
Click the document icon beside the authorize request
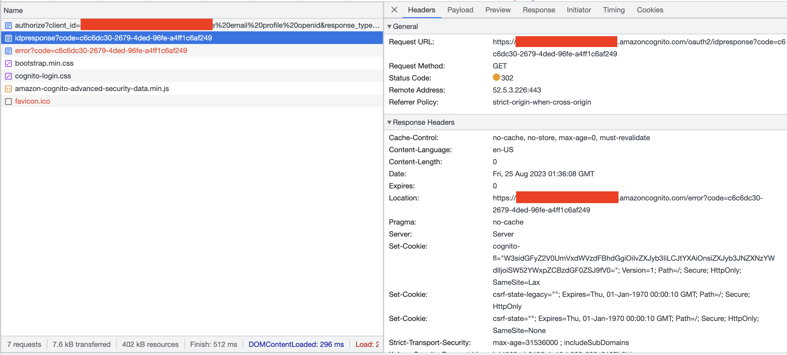(x=8, y=25)
